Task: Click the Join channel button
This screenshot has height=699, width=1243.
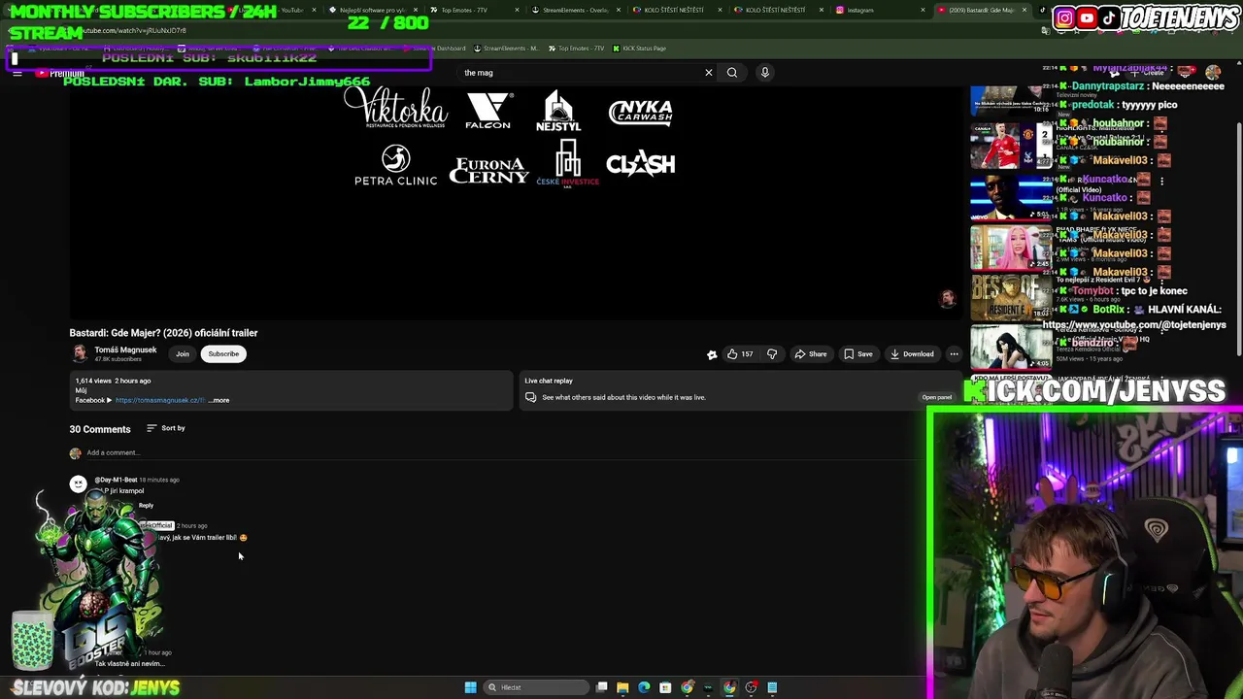Action: click(183, 354)
